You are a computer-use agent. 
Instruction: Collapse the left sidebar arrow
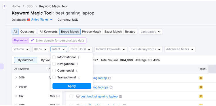click(x=4, y=6)
